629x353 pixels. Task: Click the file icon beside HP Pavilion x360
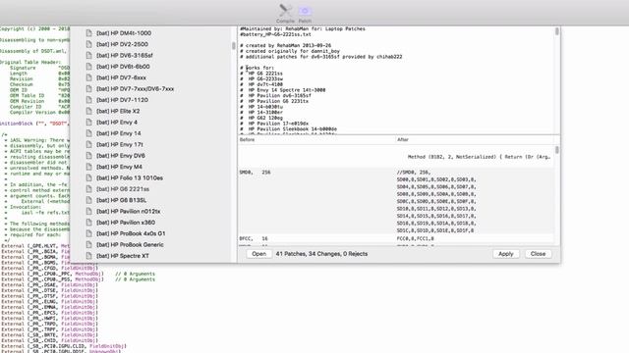[89, 223]
